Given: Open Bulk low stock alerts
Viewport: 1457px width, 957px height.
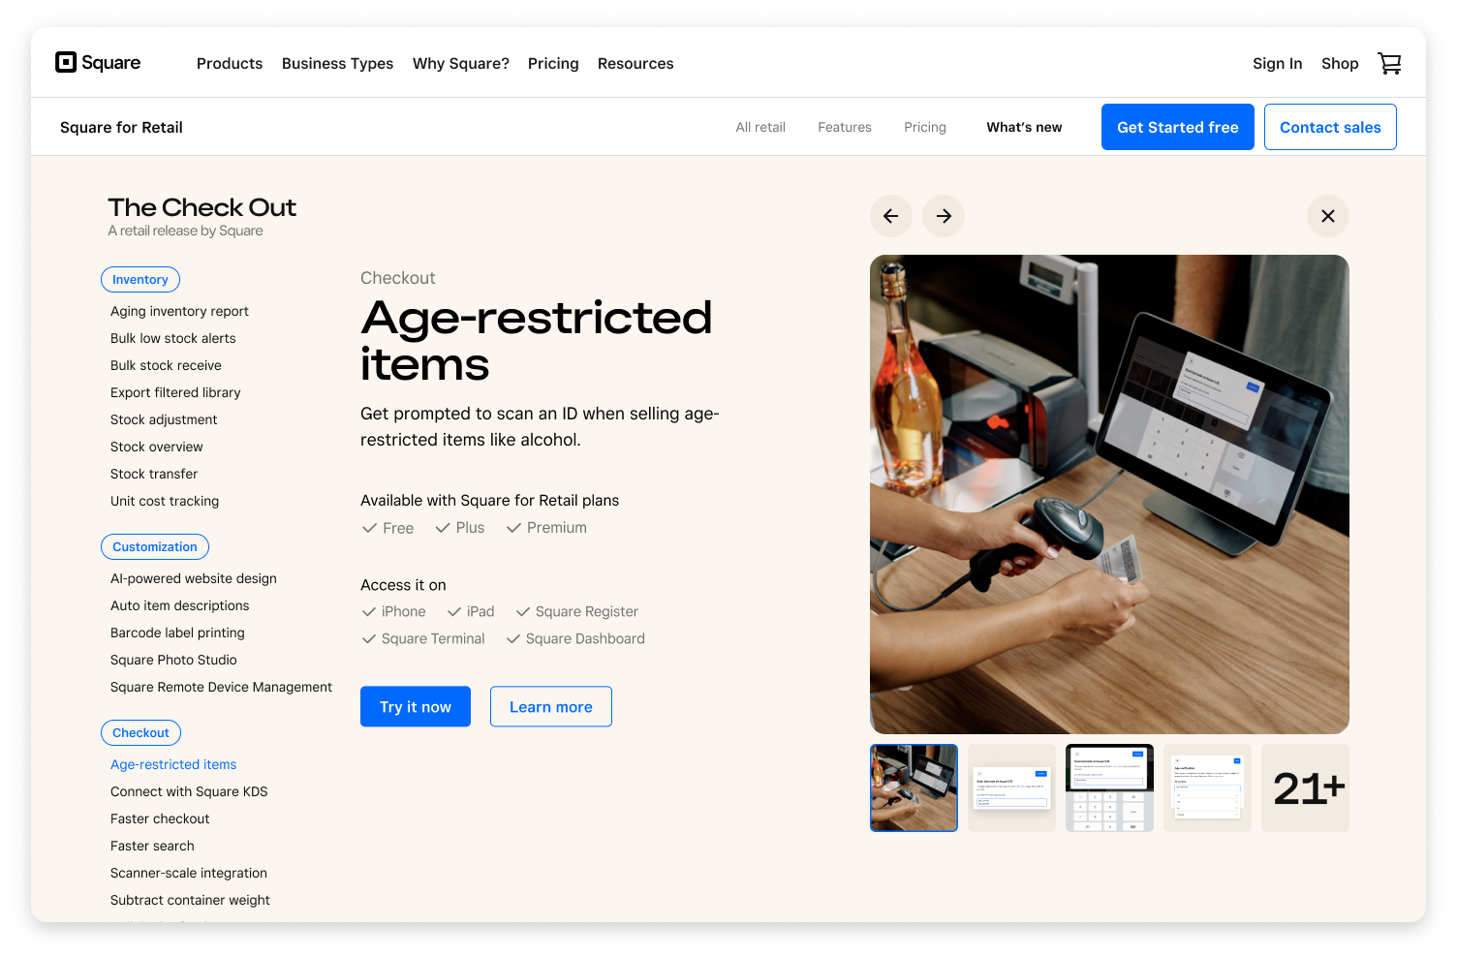Looking at the screenshot, I should [173, 338].
